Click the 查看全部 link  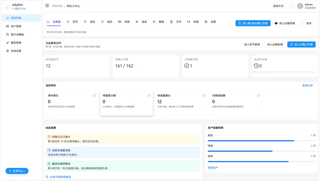coord(307,85)
